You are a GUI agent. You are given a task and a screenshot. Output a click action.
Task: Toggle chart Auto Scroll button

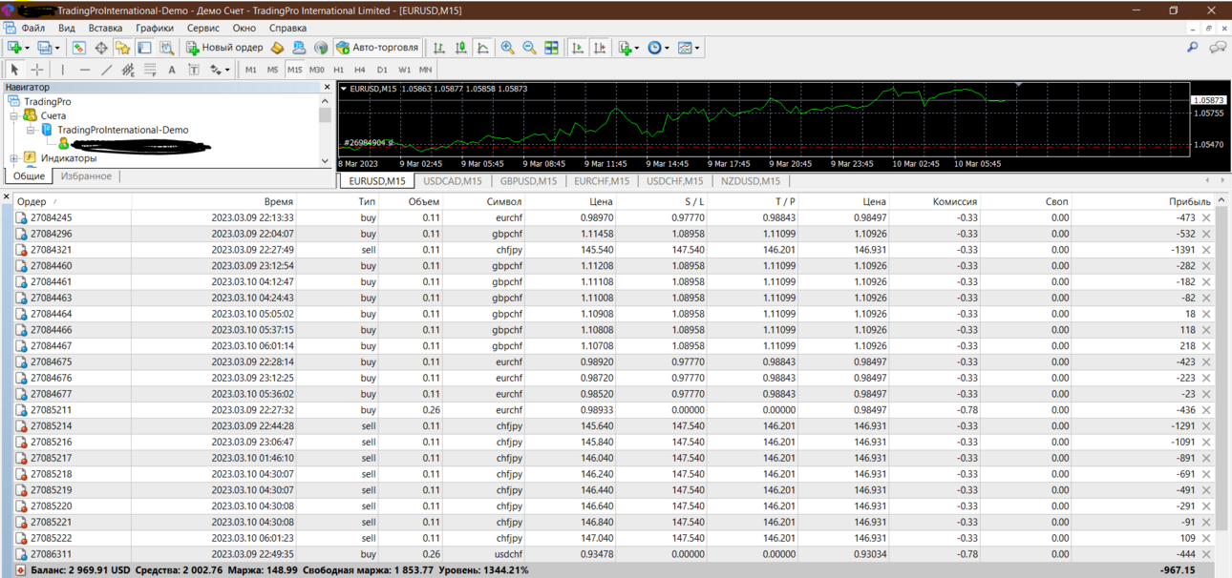point(578,47)
